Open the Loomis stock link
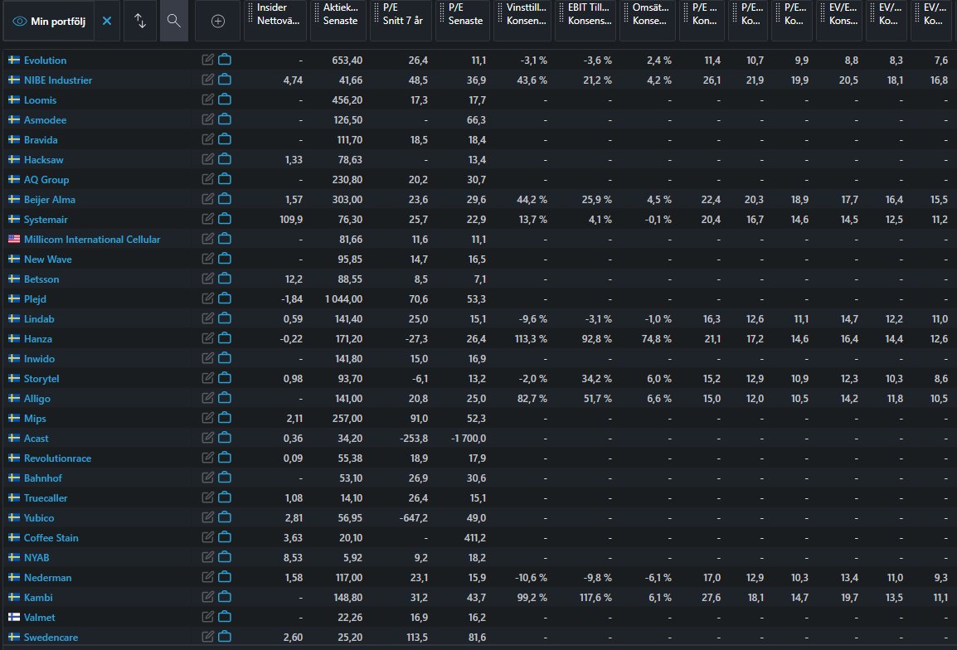957x650 pixels. pyautogui.click(x=41, y=100)
